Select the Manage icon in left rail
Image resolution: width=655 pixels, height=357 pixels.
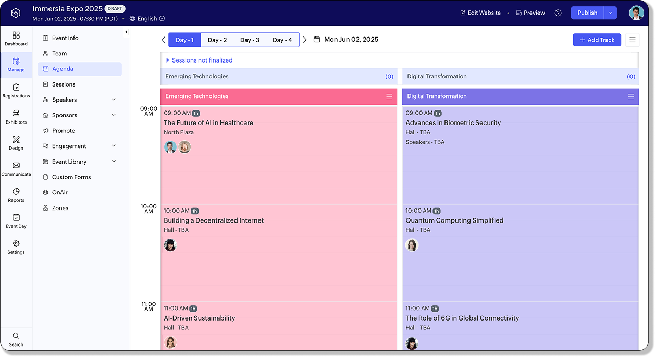[x=16, y=61]
